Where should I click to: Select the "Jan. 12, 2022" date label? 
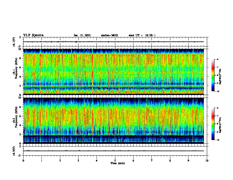(82, 35)
